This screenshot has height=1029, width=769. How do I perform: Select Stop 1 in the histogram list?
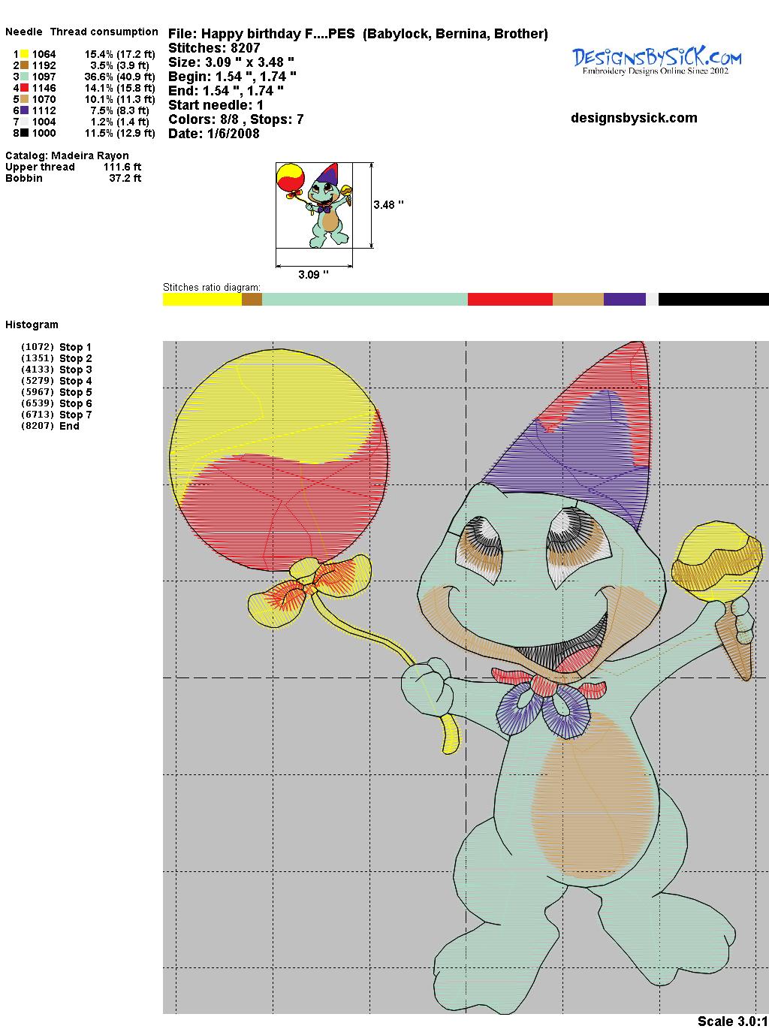(75, 347)
